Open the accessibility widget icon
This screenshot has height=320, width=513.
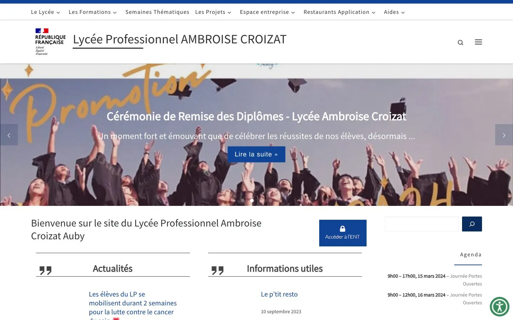[499, 306]
